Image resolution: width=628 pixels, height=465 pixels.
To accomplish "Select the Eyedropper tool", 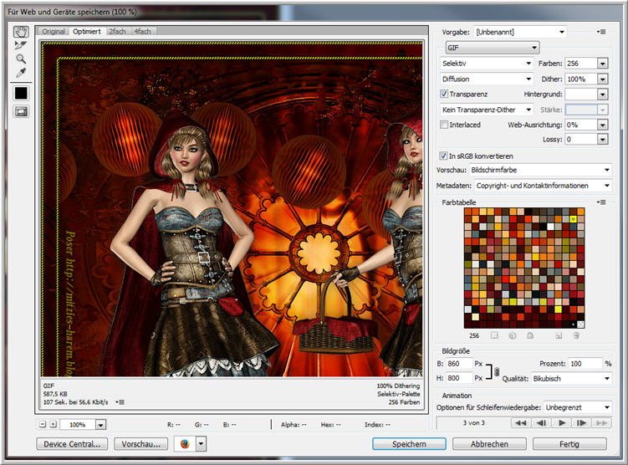I will [21, 73].
